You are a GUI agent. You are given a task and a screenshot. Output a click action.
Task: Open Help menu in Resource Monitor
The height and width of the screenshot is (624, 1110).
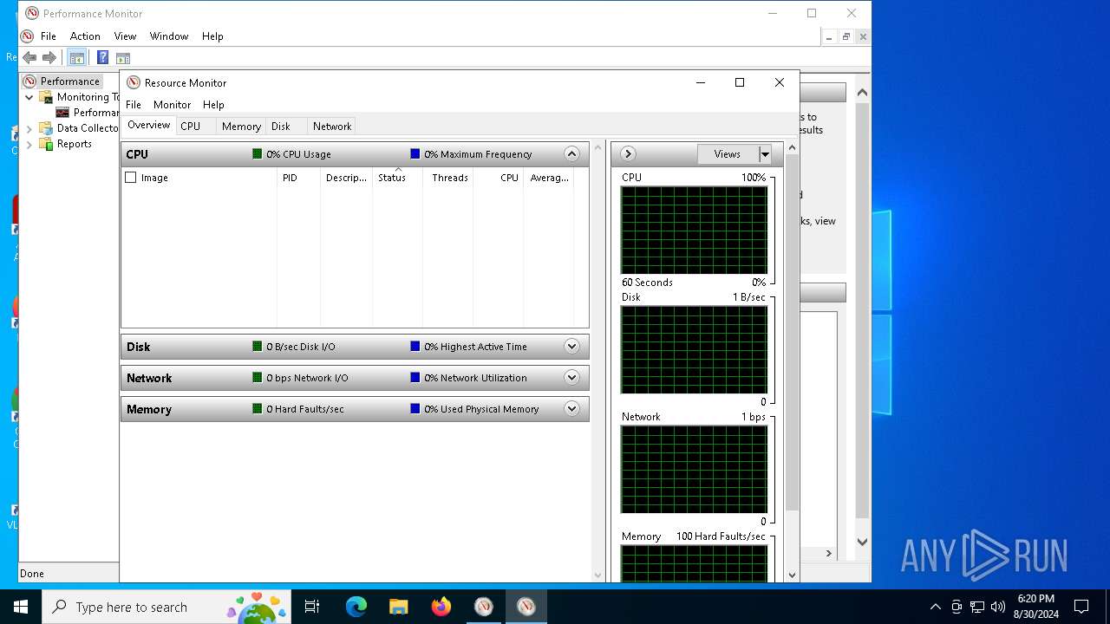[x=213, y=105]
